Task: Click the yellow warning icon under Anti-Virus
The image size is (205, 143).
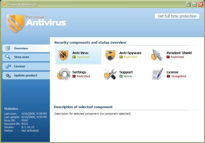Action: (x=74, y=57)
